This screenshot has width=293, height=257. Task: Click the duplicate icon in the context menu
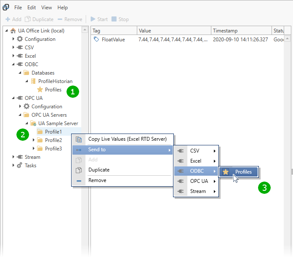click(79, 170)
